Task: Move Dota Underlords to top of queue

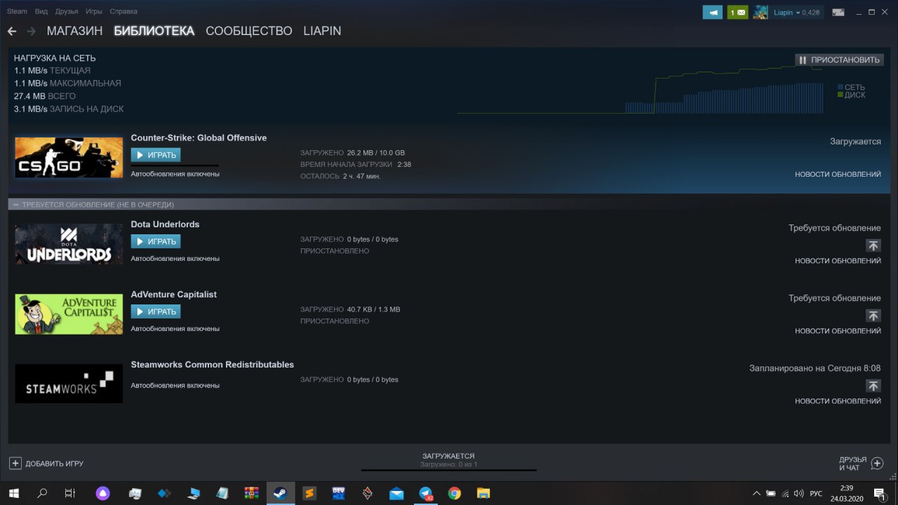Action: tap(873, 245)
